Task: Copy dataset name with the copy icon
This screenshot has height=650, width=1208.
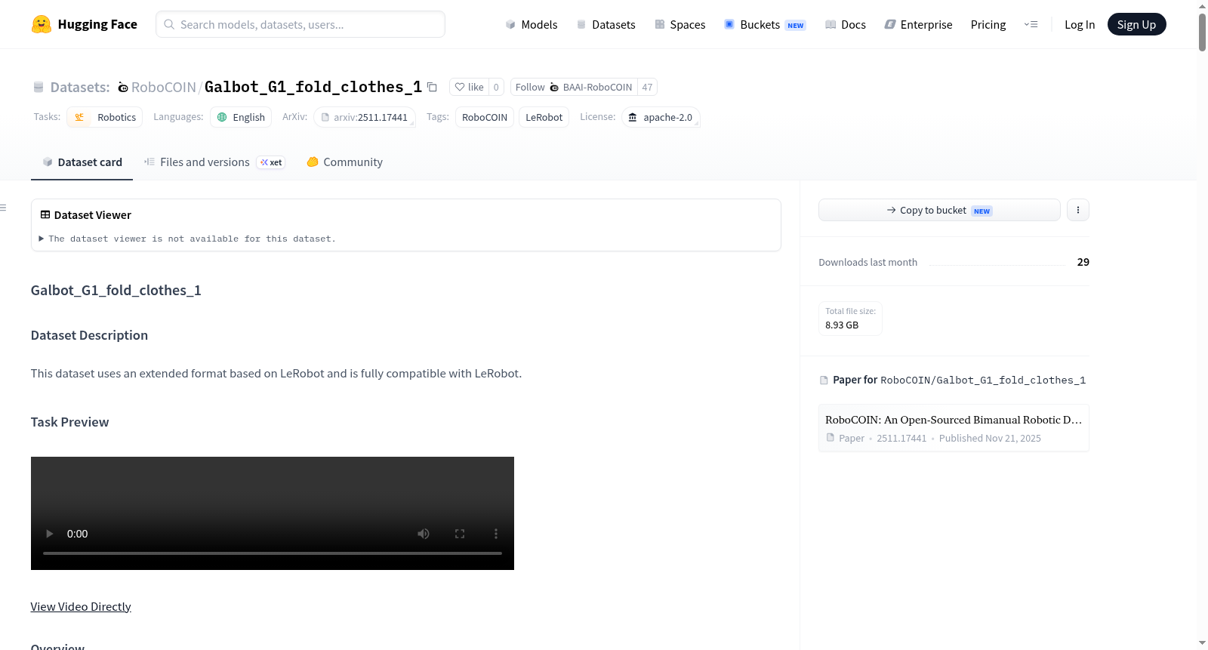Action: [x=432, y=87]
